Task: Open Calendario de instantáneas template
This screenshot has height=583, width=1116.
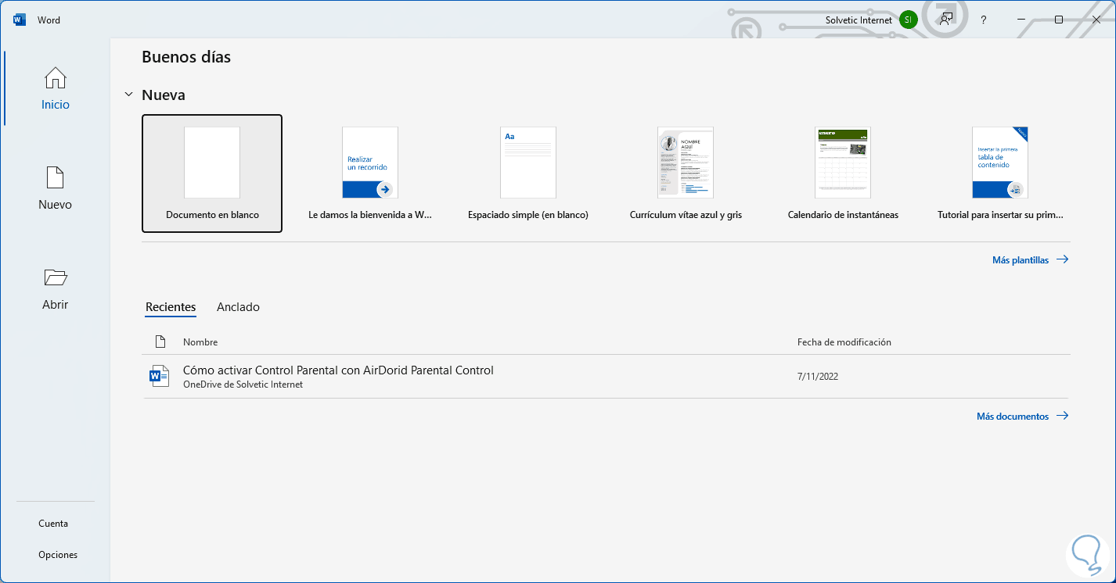Action: (x=843, y=173)
